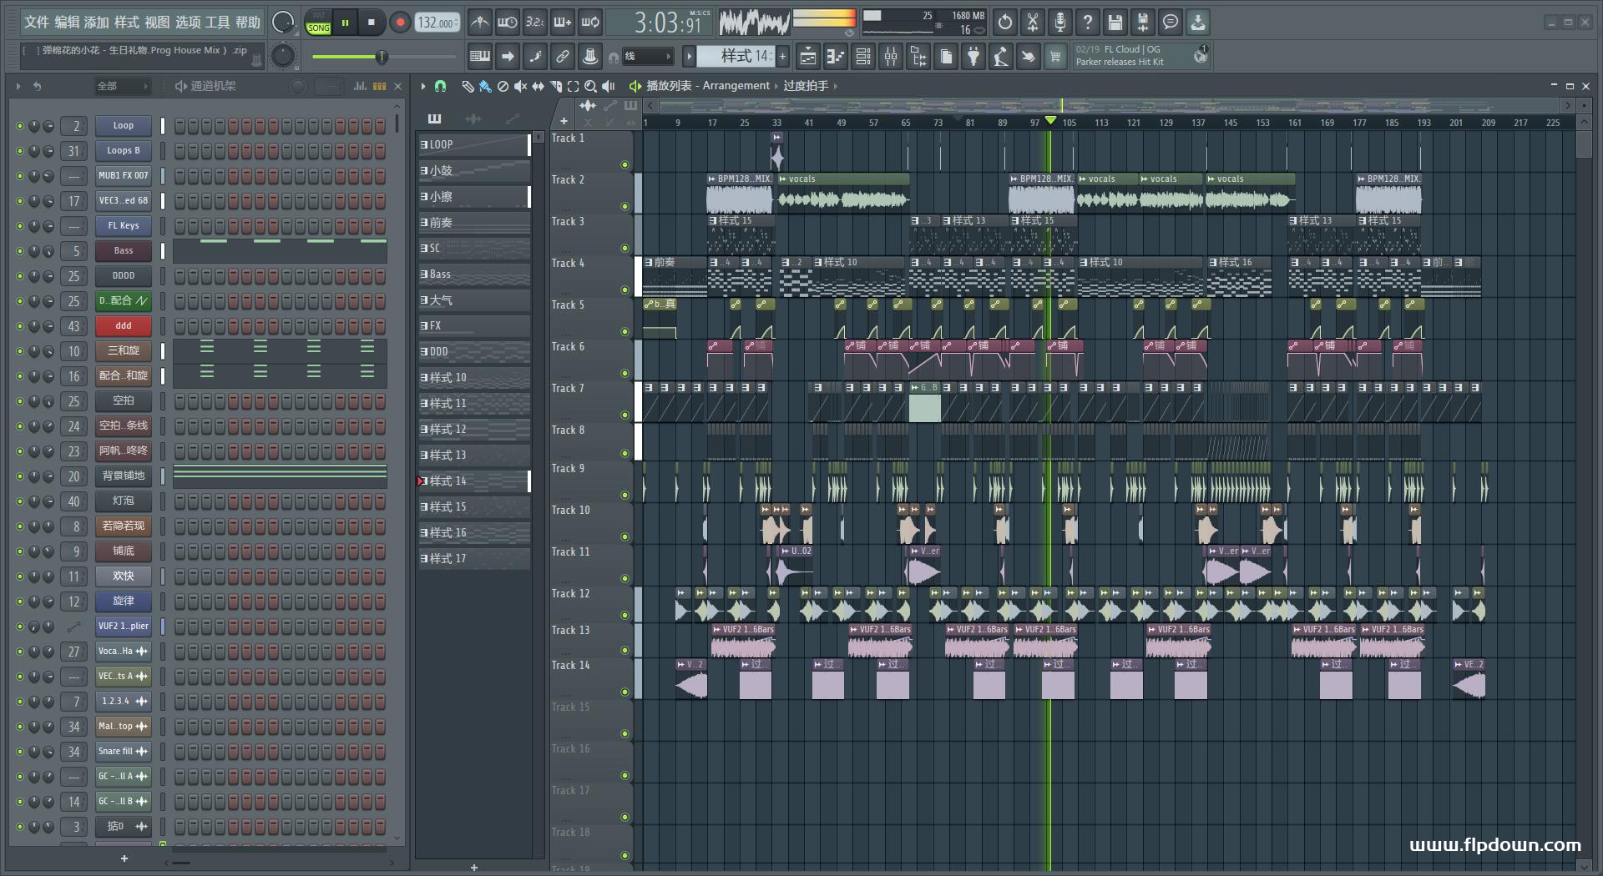
Task: Select the playlist Zoom magnifier tool
Action: pyautogui.click(x=590, y=86)
